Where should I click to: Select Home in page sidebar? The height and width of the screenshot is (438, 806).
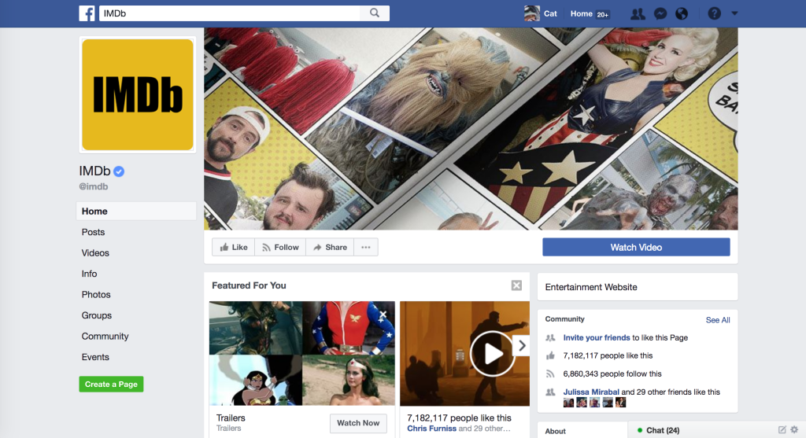coord(136,211)
